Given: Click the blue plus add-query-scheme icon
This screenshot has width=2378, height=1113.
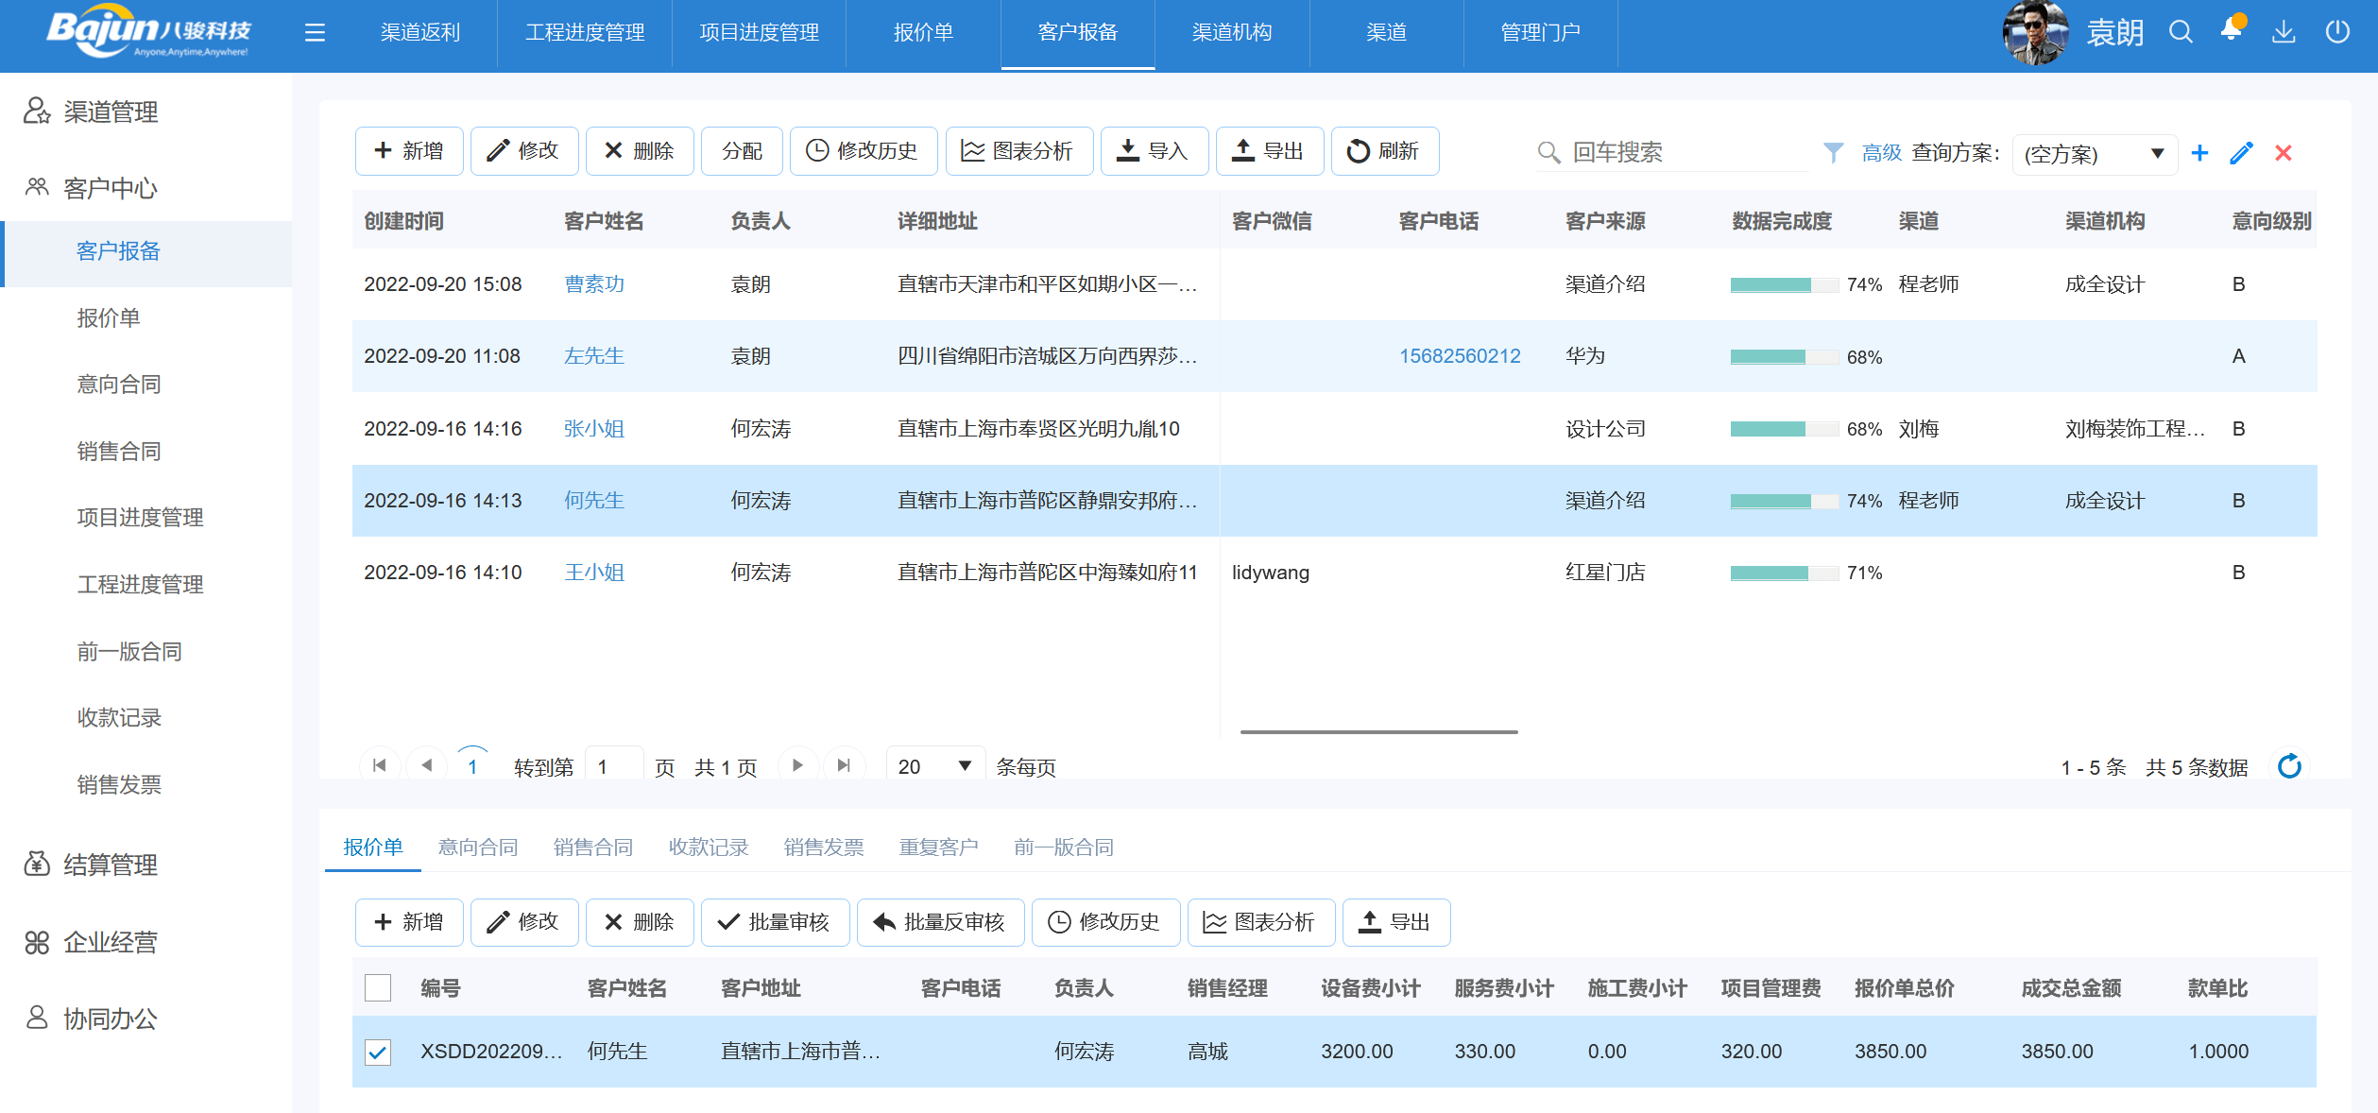Looking at the screenshot, I should click(2200, 153).
